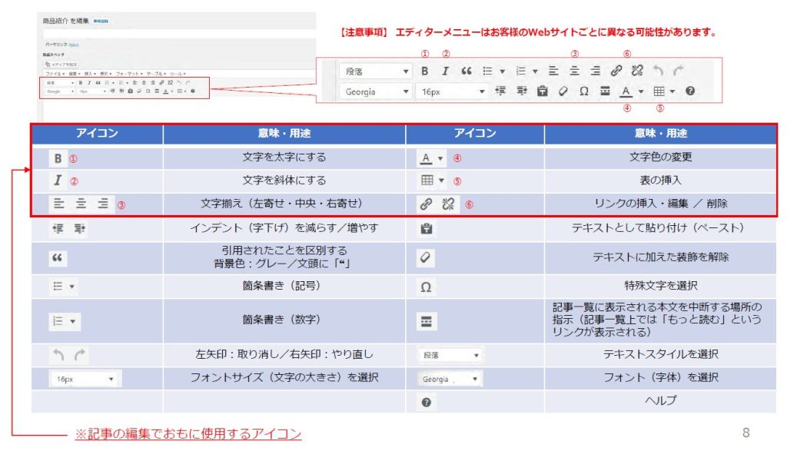Click help question mark icon in enlarged toolbar

coord(689,91)
